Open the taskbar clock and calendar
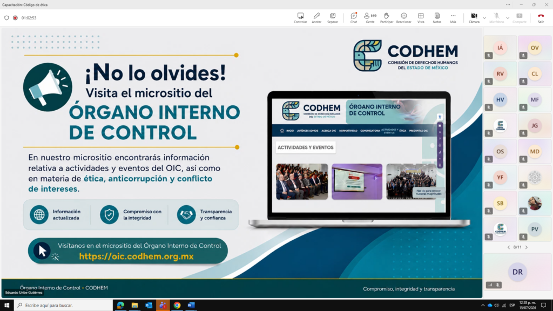The width and height of the screenshot is (553, 311). click(x=528, y=306)
